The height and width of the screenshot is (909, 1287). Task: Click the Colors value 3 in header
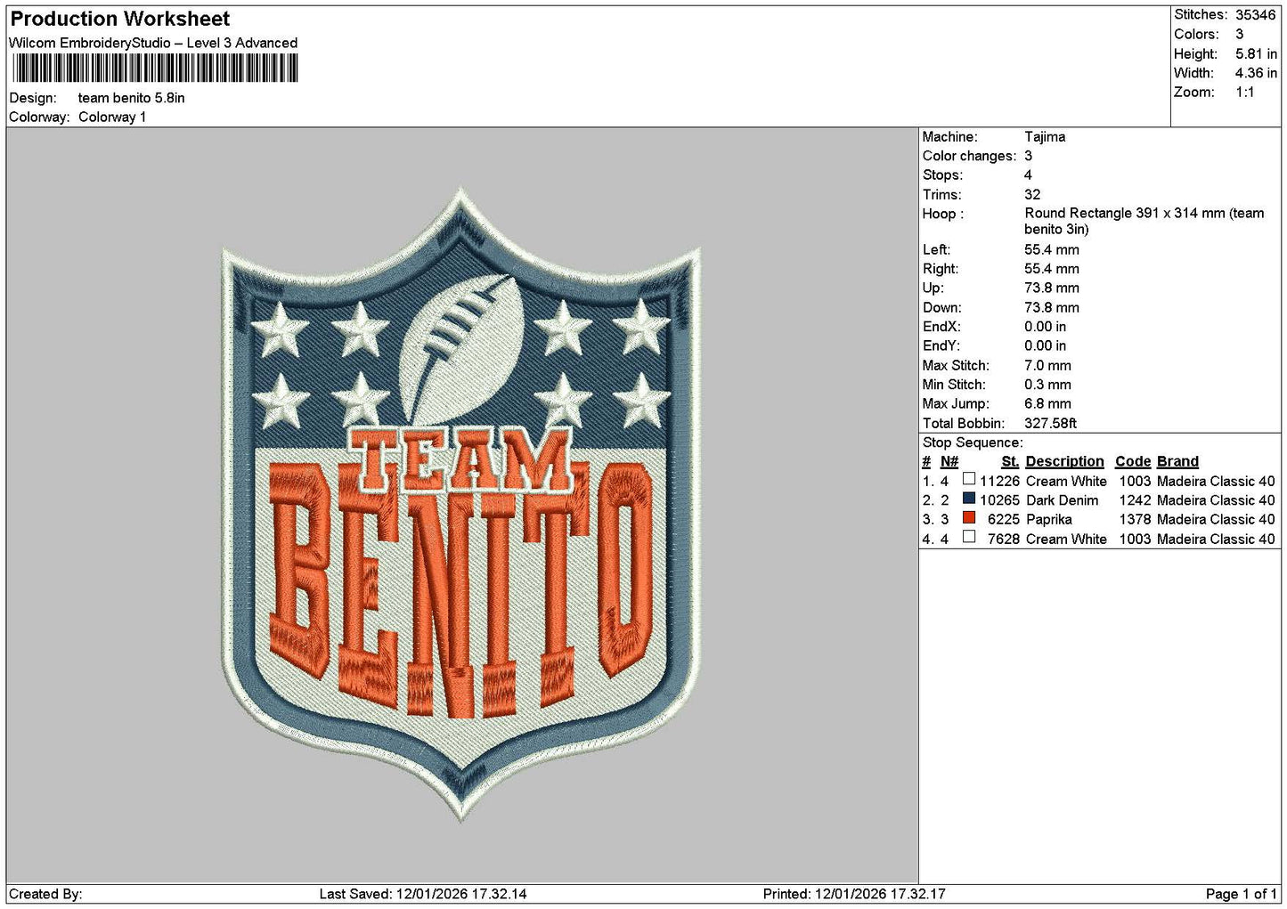(x=1239, y=35)
